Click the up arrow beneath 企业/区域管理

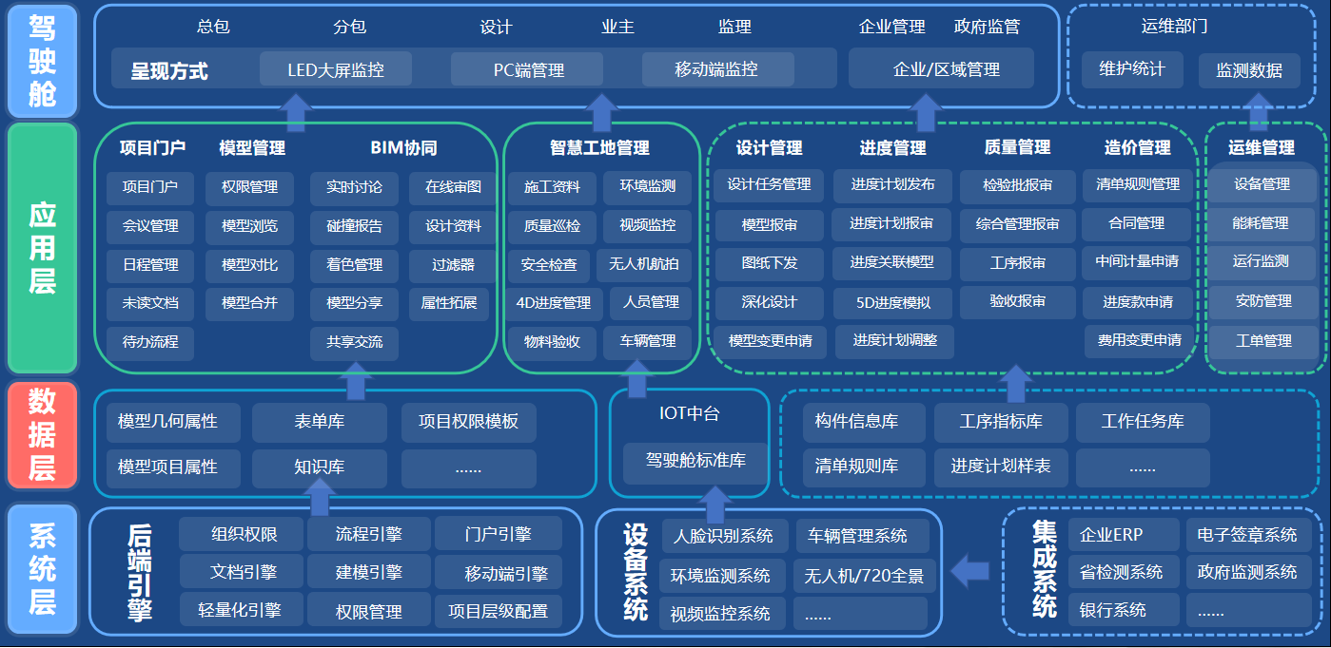[925, 110]
